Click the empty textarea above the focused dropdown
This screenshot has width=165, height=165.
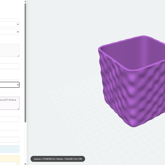[x=10, y=51]
